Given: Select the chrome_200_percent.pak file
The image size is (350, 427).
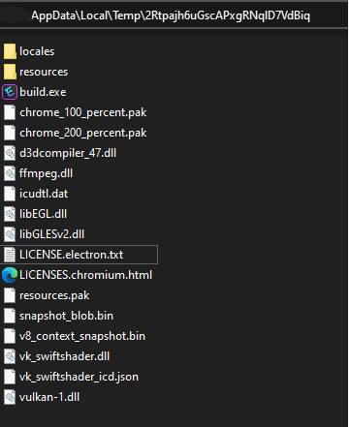Looking at the screenshot, I should (83, 133).
